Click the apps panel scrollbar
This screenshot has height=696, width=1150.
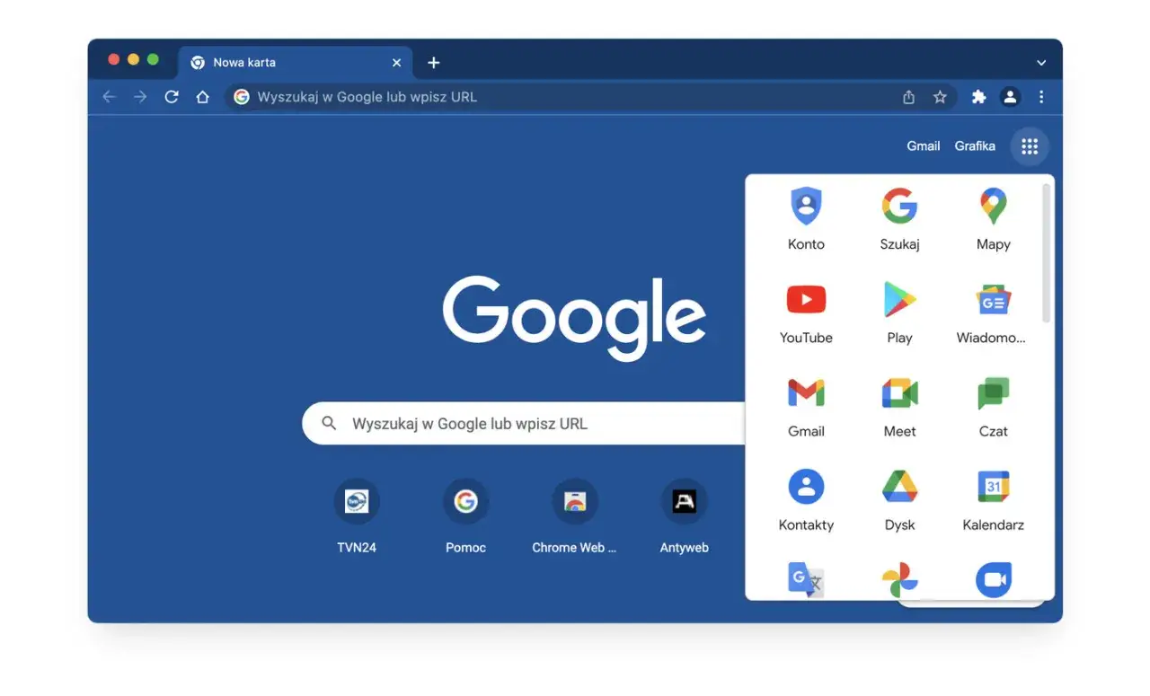[x=1046, y=253]
